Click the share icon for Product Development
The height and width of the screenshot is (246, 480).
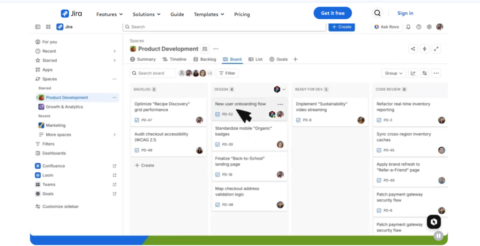tap(412, 49)
